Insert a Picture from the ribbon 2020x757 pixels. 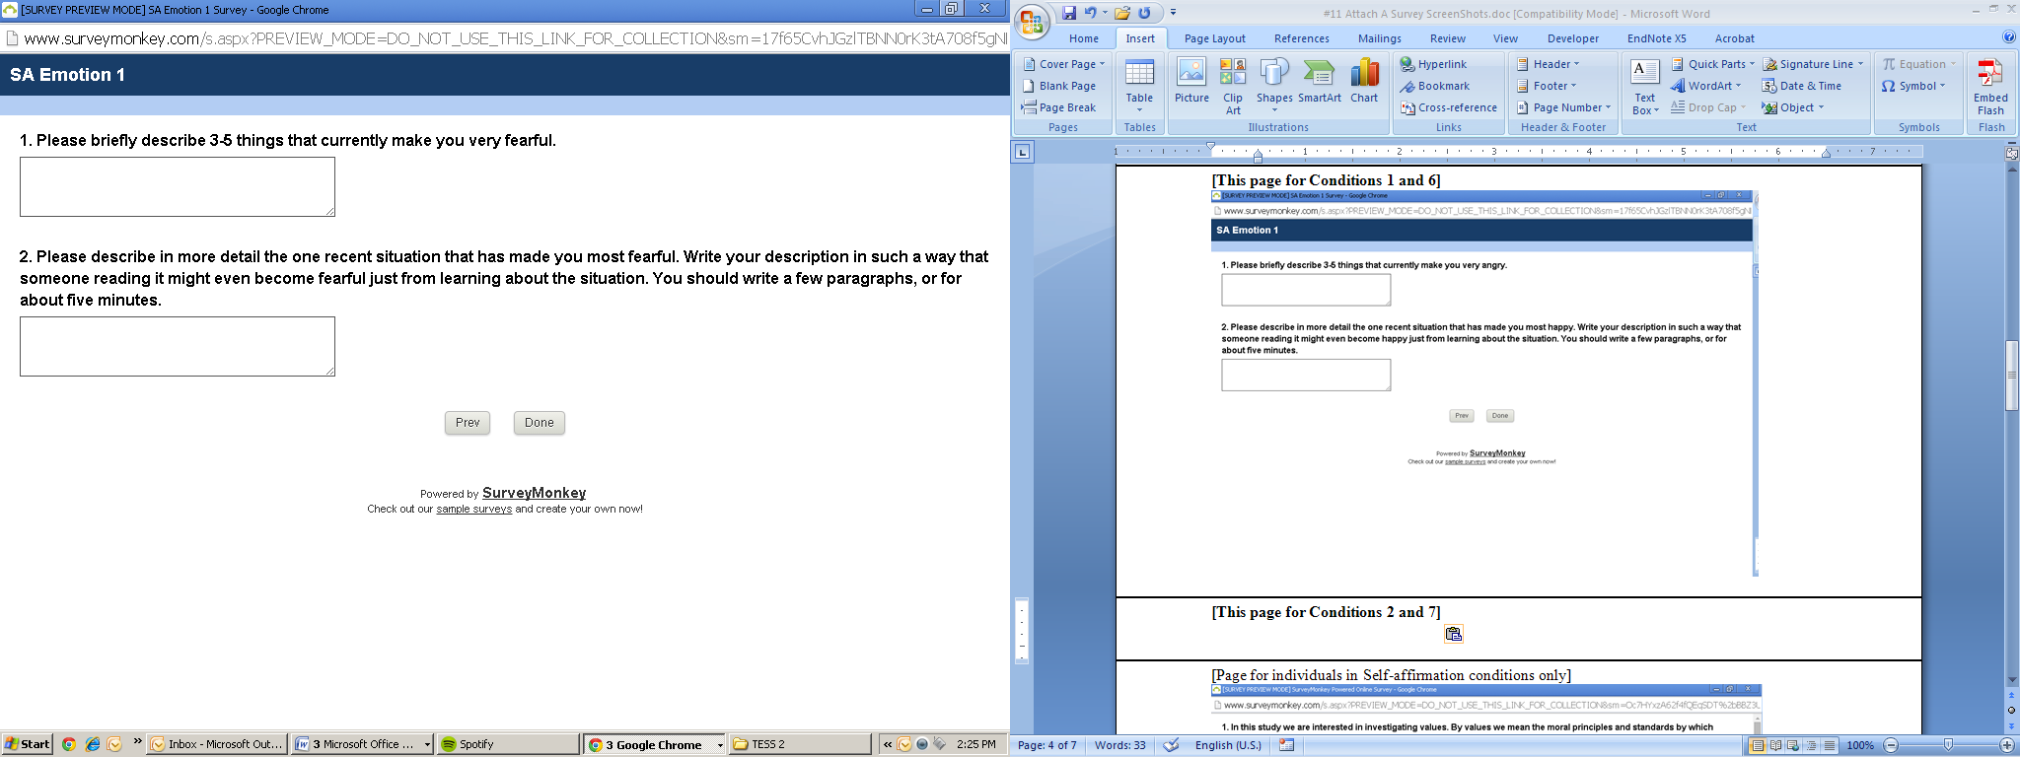tap(1191, 82)
